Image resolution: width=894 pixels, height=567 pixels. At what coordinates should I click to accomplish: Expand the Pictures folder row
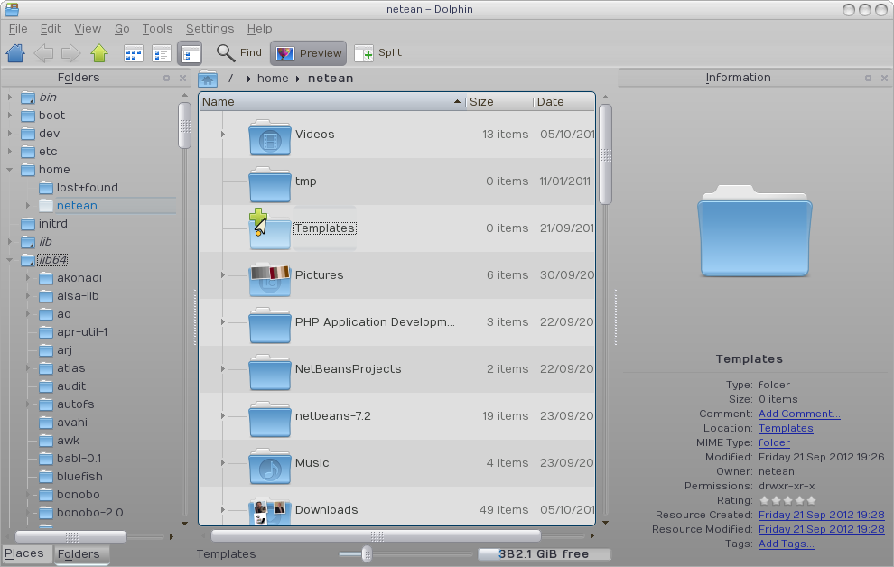pos(223,275)
